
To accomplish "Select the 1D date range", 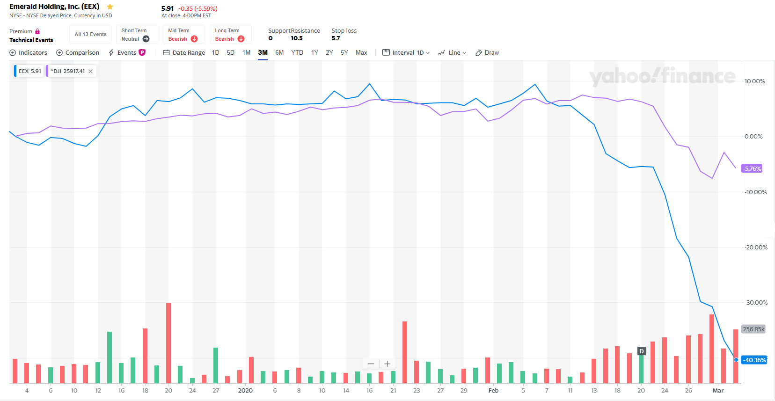I will (x=215, y=53).
